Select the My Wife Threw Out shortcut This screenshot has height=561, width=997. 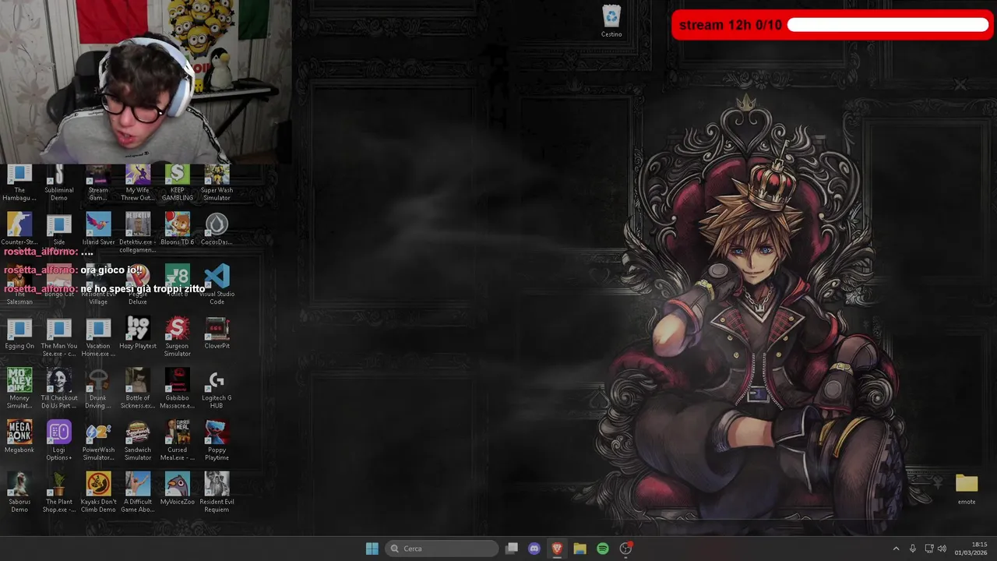click(x=138, y=184)
